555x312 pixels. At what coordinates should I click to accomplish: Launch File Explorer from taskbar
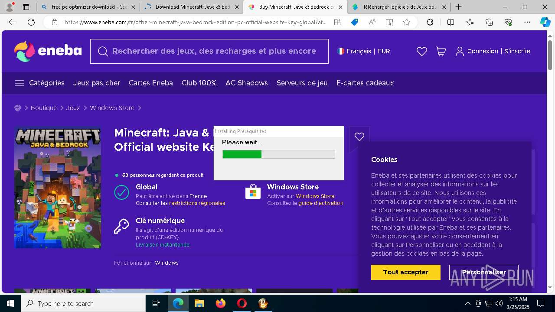199,303
